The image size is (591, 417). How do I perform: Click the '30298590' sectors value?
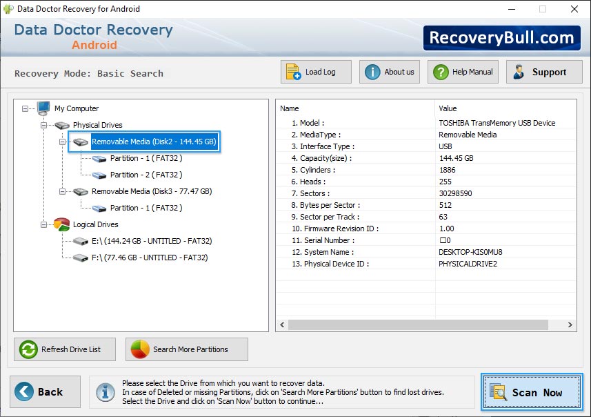(x=455, y=193)
